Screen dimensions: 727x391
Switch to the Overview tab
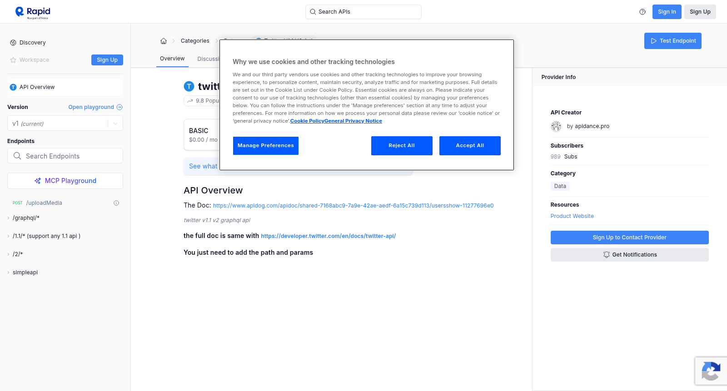[172, 59]
